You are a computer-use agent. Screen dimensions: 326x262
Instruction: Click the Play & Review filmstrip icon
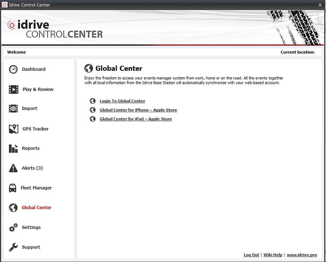coord(14,90)
